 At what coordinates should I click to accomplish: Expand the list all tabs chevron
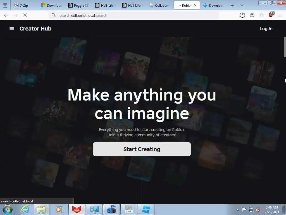tap(242, 6)
